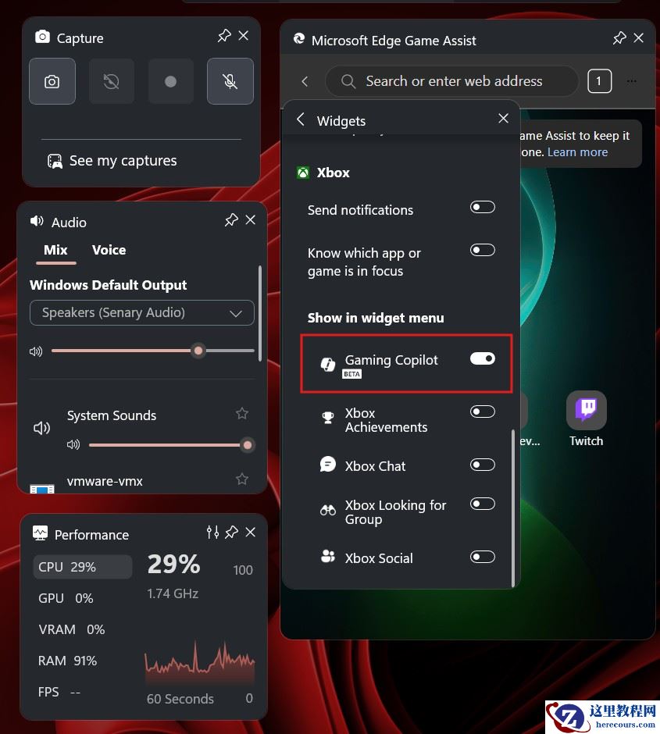Open Performance widget settings with the sliders icon
The image size is (660, 734).
212,532
